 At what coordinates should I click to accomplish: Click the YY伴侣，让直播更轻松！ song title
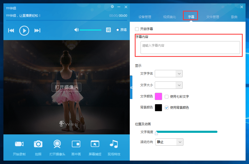point(23,16)
